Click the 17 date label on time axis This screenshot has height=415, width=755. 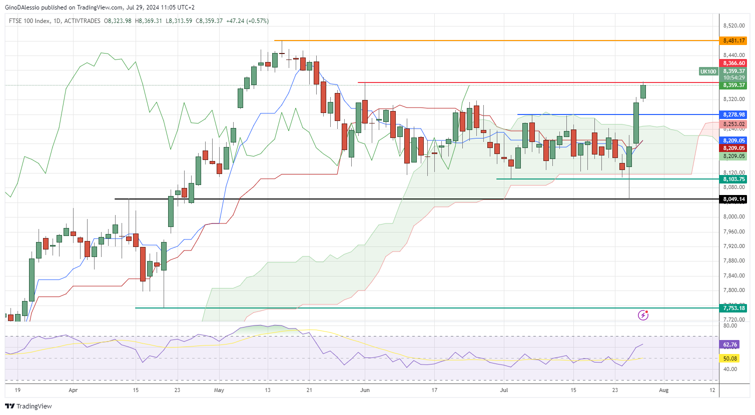click(x=434, y=390)
